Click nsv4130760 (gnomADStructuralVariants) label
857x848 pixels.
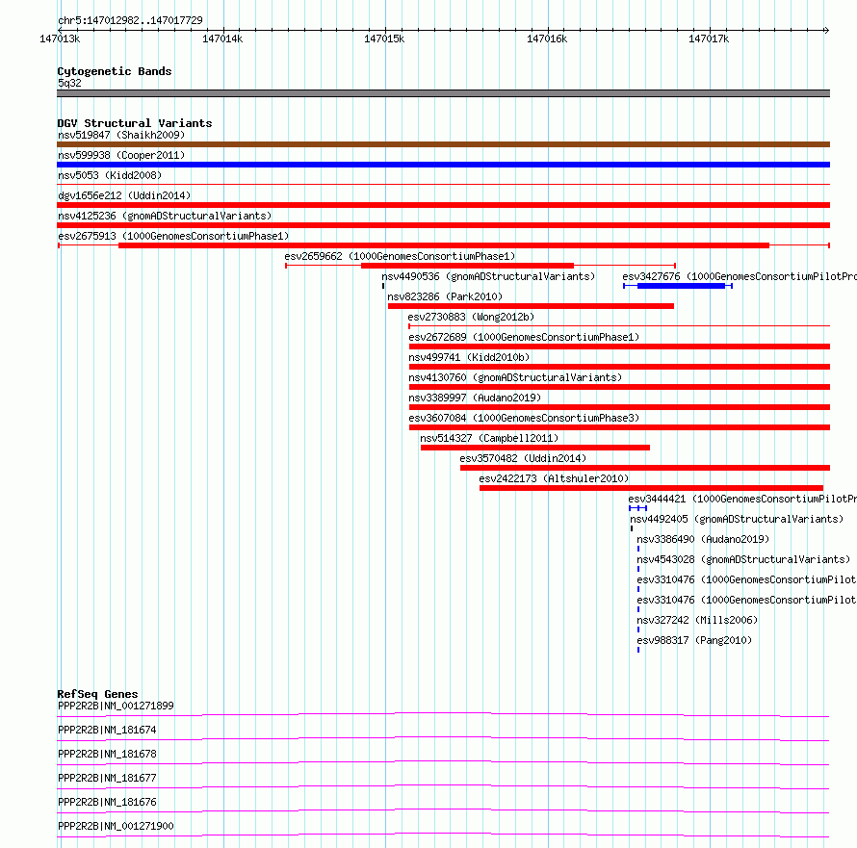point(515,377)
